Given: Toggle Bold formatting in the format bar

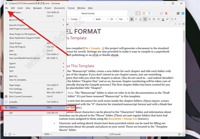Looking at the screenshot, I should (x=132, y=19).
